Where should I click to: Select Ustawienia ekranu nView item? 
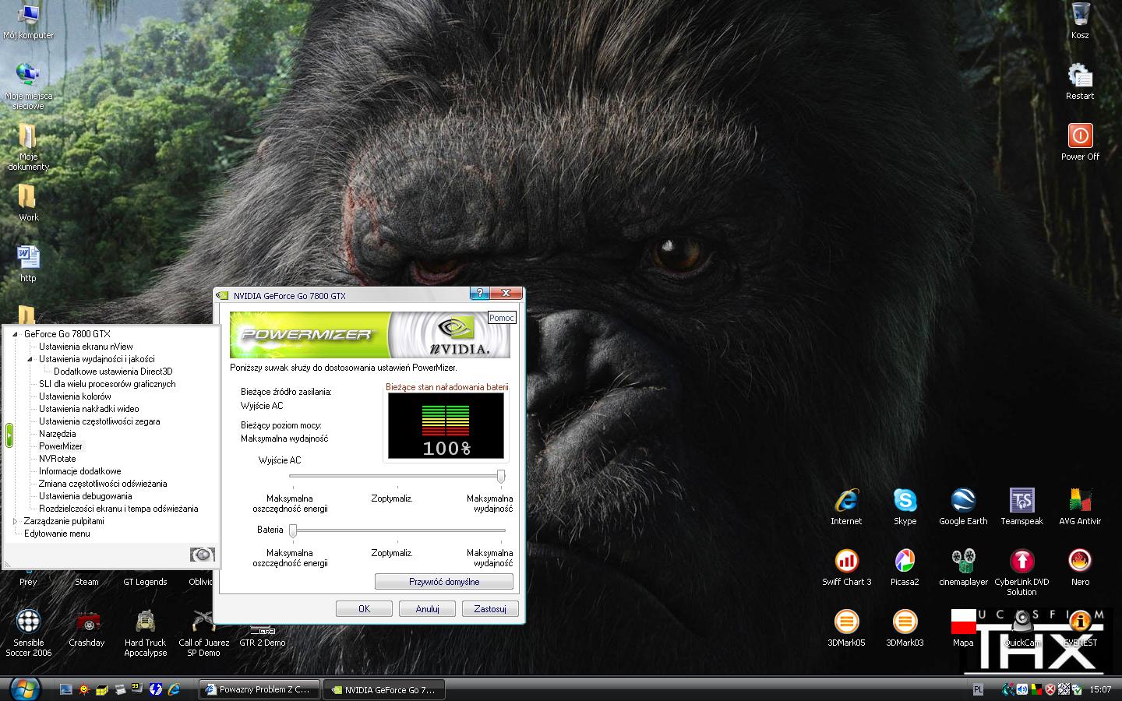pos(86,347)
